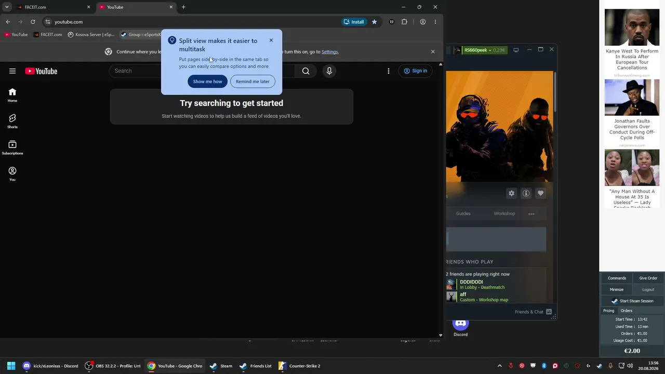Viewport: 665px width, 374px height.
Task: Open the Discord desktop shortcut
Action: click(x=460, y=327)
